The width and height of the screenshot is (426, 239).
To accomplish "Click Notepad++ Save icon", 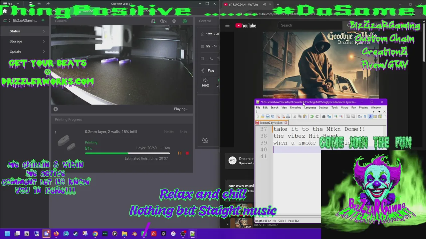I will coord(267,117).
